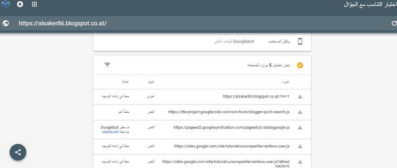This screenshot has height=168, width=397.
Task: Select the adsbygoogle.js resource URL
Action: (x=231, y=127)
